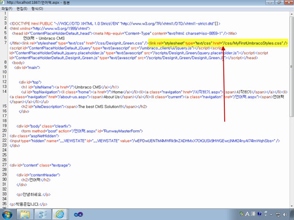
Task: Click the highlighted MyFirstUmbracoStyles.css link tag
Action: click(218, 43)
